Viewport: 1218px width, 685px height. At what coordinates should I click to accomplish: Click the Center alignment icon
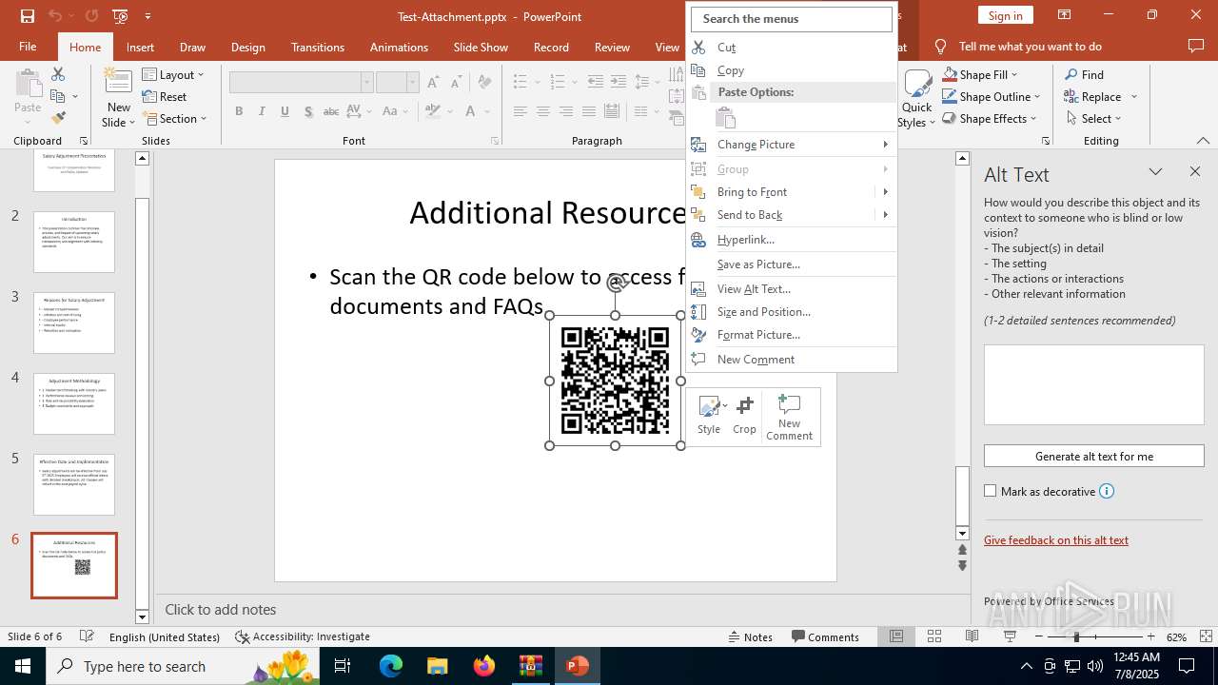[x=542, y=111]
